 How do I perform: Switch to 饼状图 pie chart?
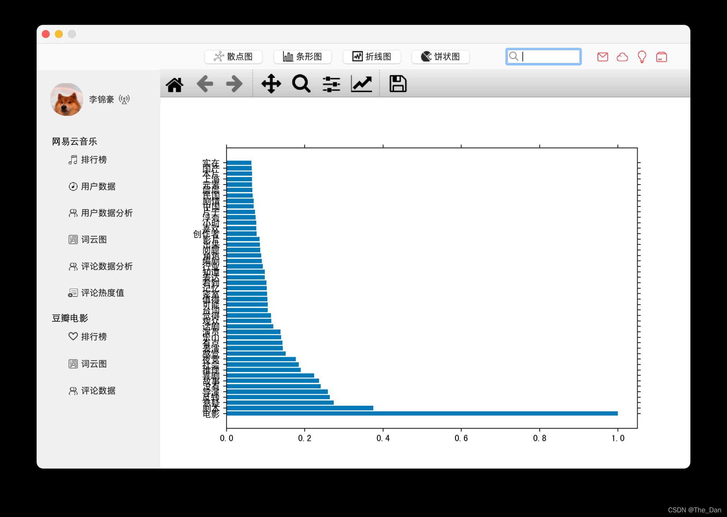[x=441, y=57]
